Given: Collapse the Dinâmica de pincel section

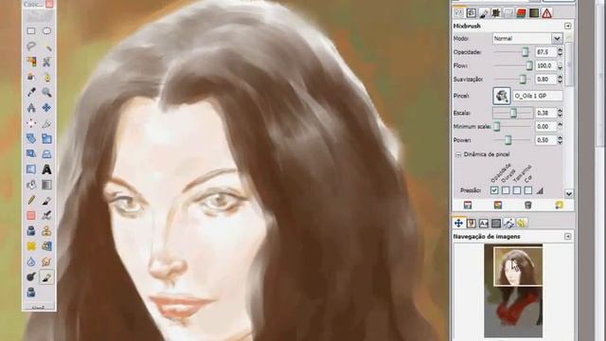Looking at the screenshot, I should tap(458, 154).
